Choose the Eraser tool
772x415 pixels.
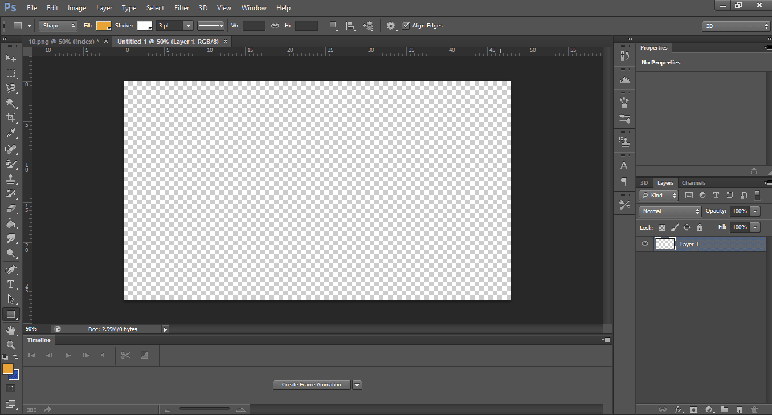tap(11, 209)
